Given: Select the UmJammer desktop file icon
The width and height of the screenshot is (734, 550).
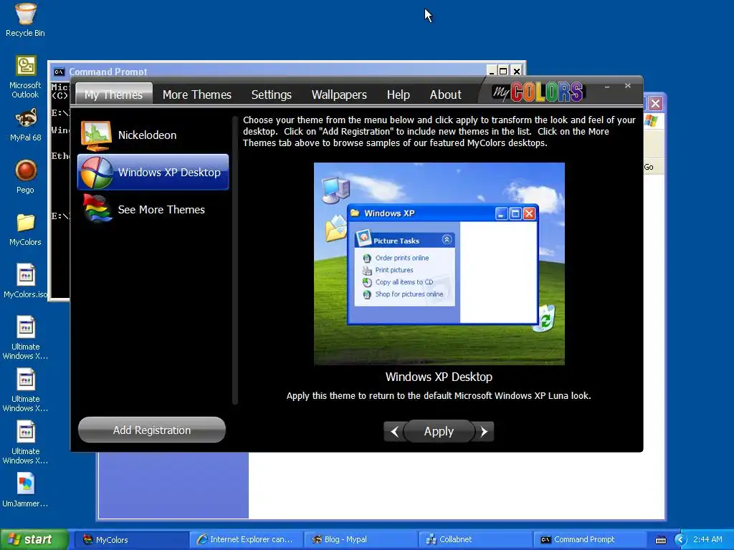Looking at the screenshot, I should 26,484.
